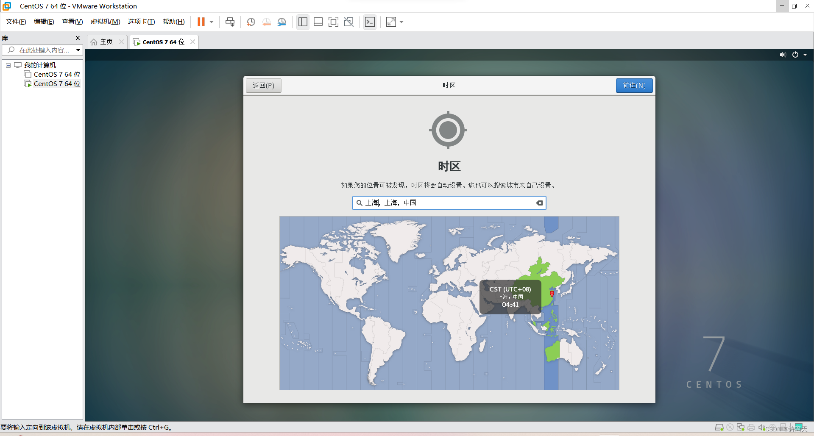The height and width of the screenshot is (436, 814).
Task: Select the CentOS 7 64 位 tab
Action: [164, 42]
